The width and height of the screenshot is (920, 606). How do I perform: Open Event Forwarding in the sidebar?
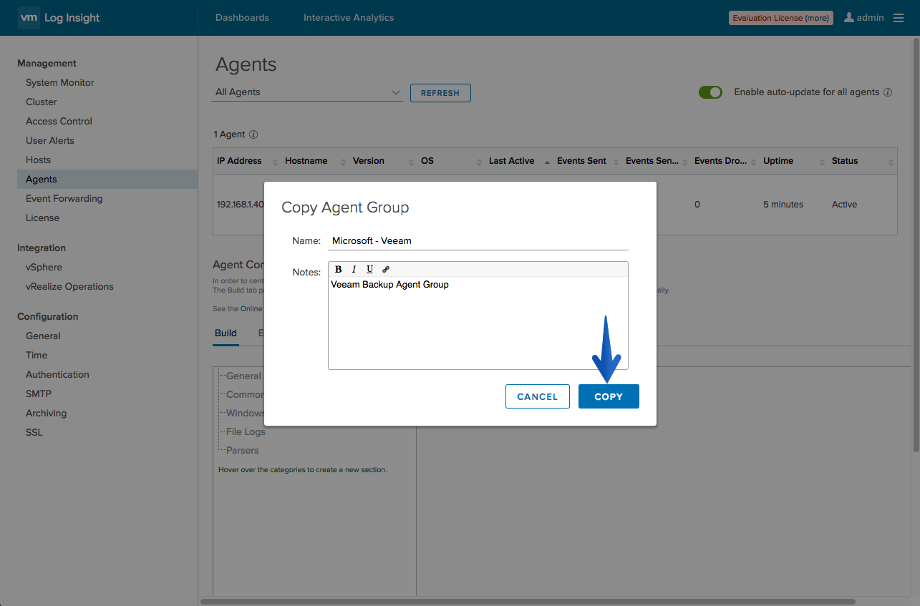64,198
